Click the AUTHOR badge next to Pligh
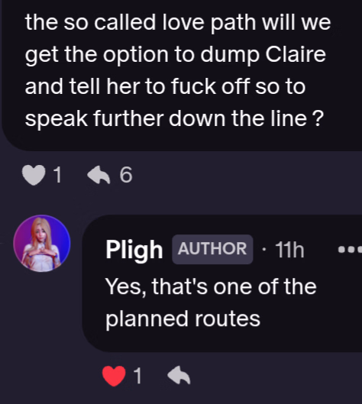The image size is (362, 404). pyautogui.click(x=212, y=249)
